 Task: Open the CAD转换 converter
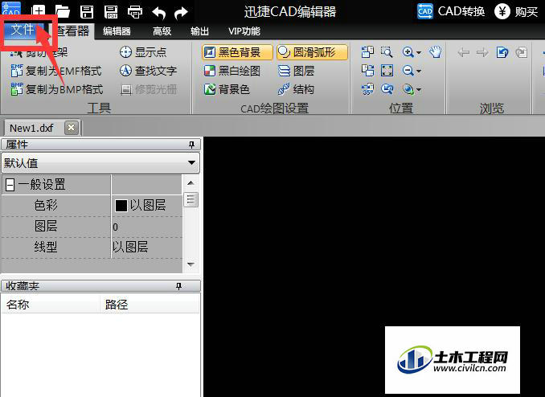click(x=451, y=11)
